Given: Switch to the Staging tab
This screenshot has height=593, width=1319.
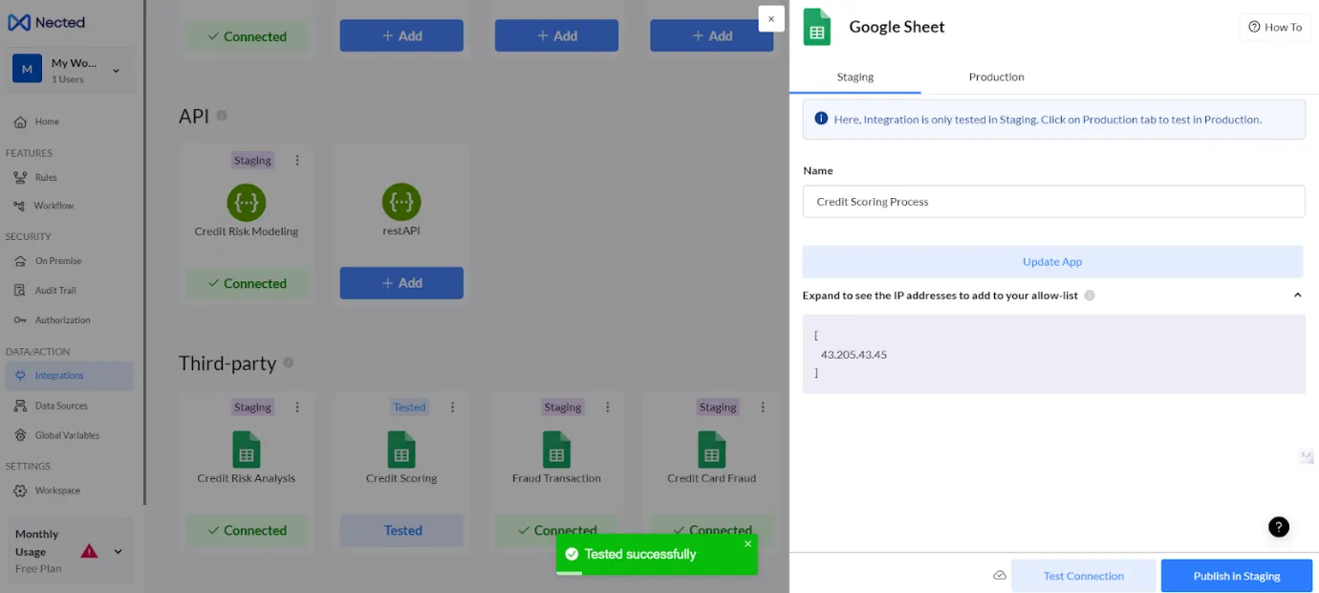Looking at the screenshot, I should click(x=855, y=77).
